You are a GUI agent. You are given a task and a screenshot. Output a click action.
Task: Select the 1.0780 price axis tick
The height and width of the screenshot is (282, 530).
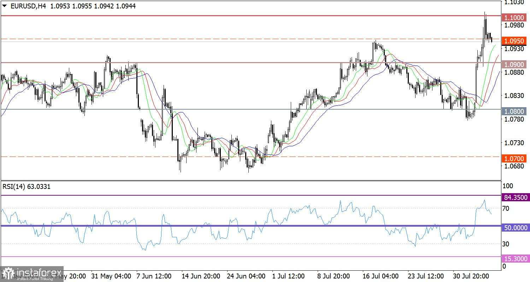point(514,119)
